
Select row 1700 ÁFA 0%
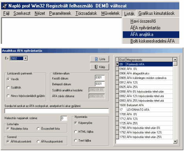146,114
